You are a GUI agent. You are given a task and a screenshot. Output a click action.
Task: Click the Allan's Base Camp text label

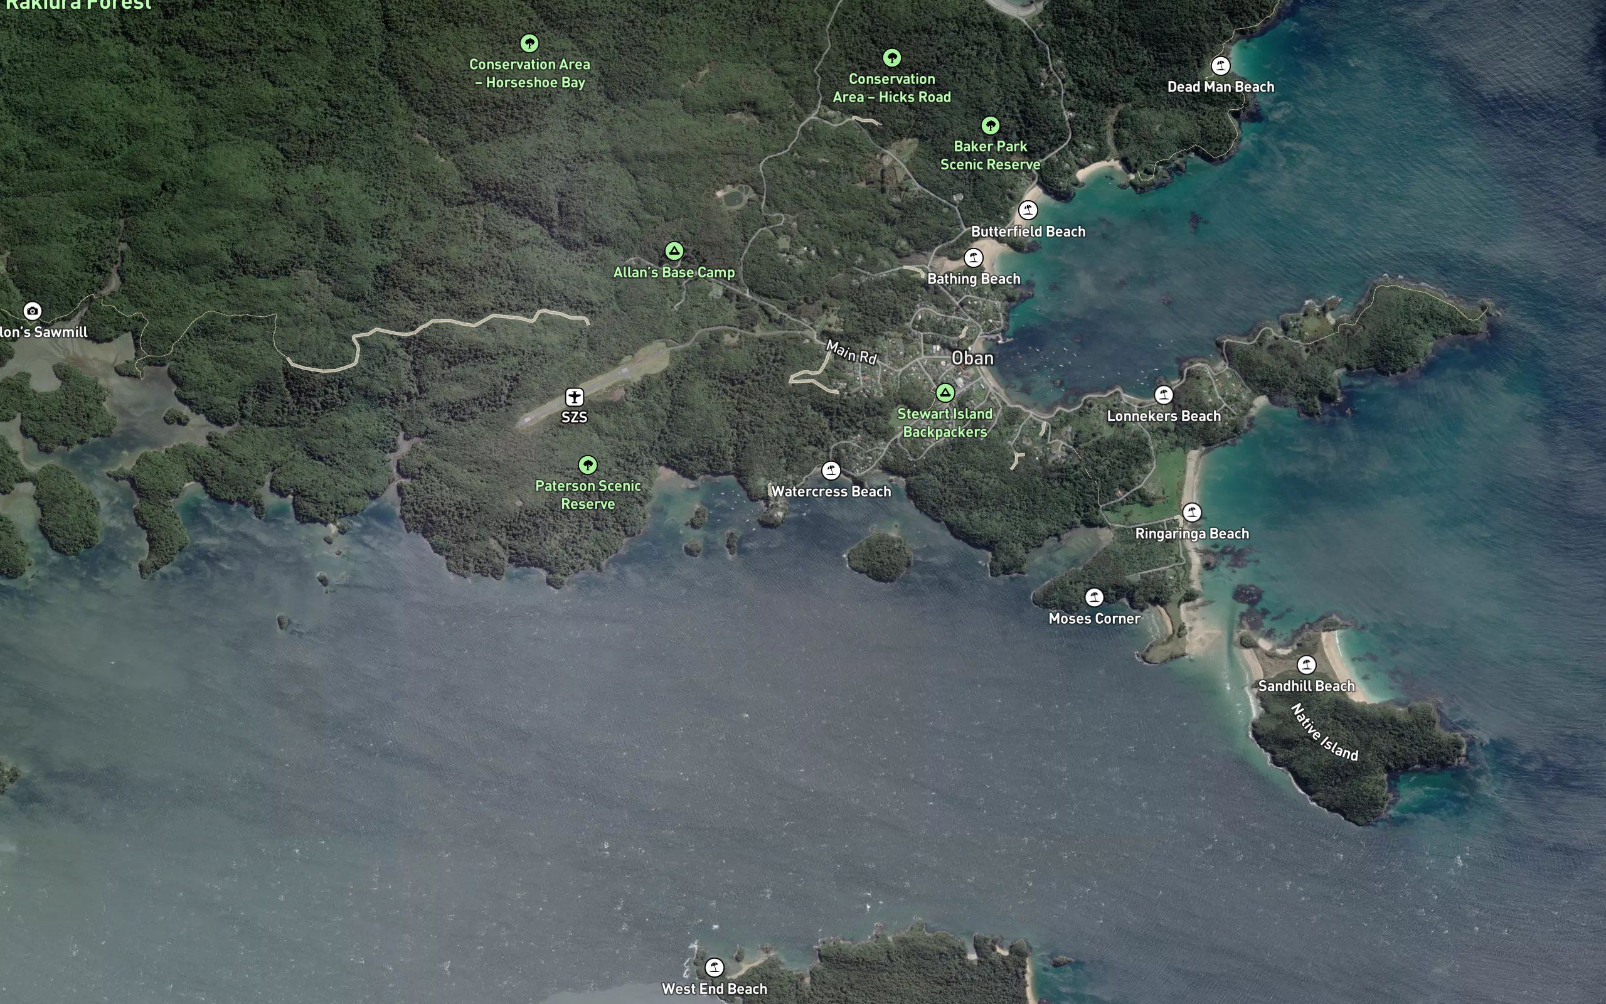tap(674, 272)
